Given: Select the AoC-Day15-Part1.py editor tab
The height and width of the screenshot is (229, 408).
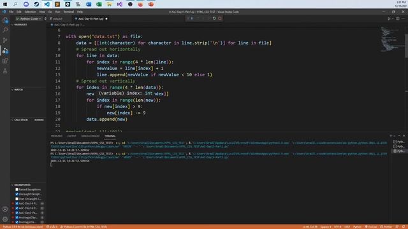Looking at the screenshot, I should coord(91,18).
